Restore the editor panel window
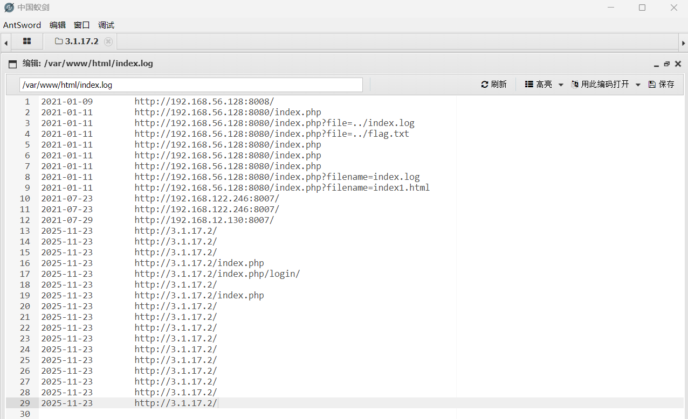 pyautogui.click(x=667, y=64)
